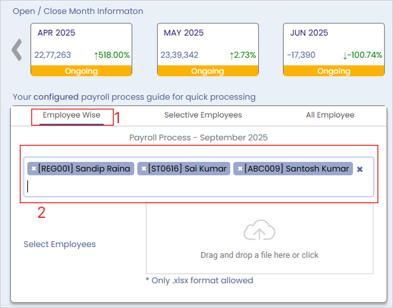The width and height of the screenshot is (393, 308).
Task: Remove the Sai Kumar employee tag
Action: tap(144, 169)
